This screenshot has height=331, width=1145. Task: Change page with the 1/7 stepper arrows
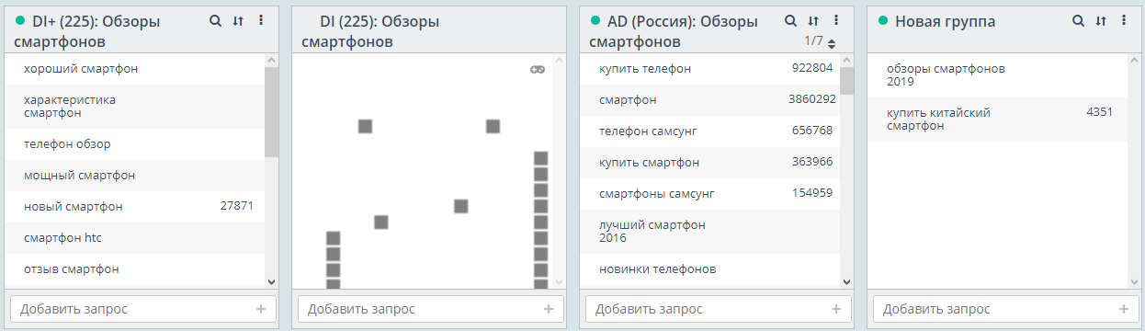832,43
